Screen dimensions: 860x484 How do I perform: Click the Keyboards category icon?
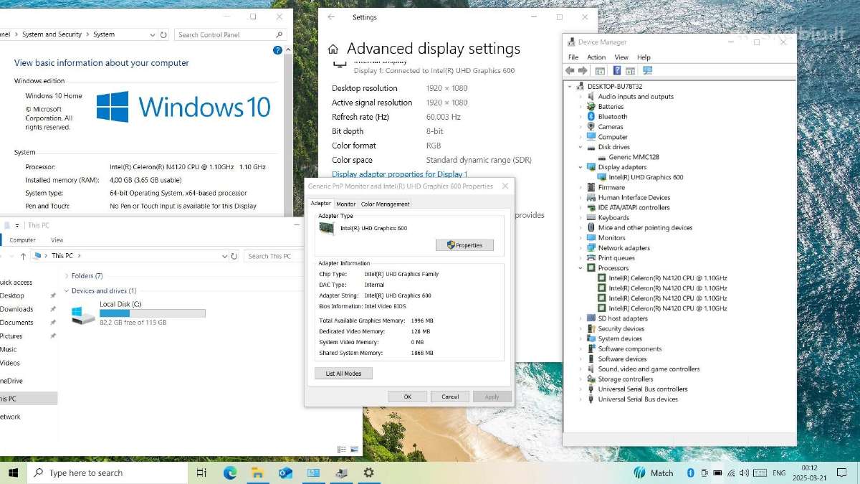591,217
